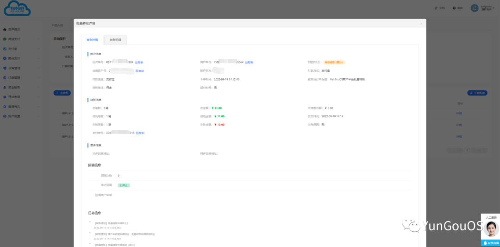This screenshot has height=247, width=500.
Task: Select 商户首页 in the sidebar menu
Action: [14, 29]
